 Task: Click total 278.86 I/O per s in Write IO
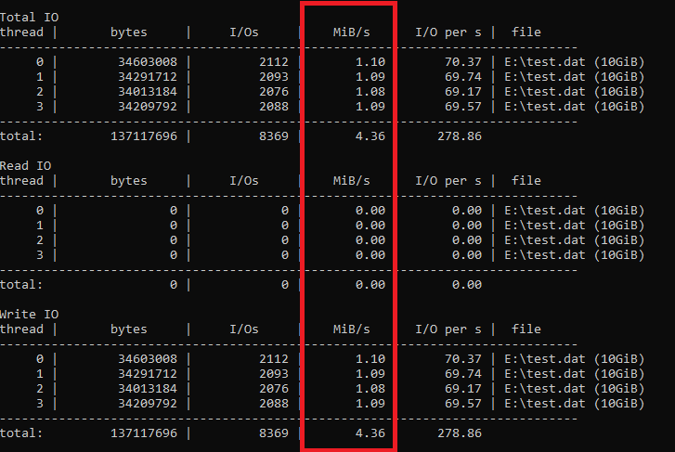460,433
